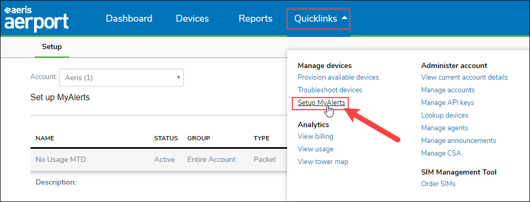
Task: Click the SIM Management Tool heading
Action: (459, 172)
